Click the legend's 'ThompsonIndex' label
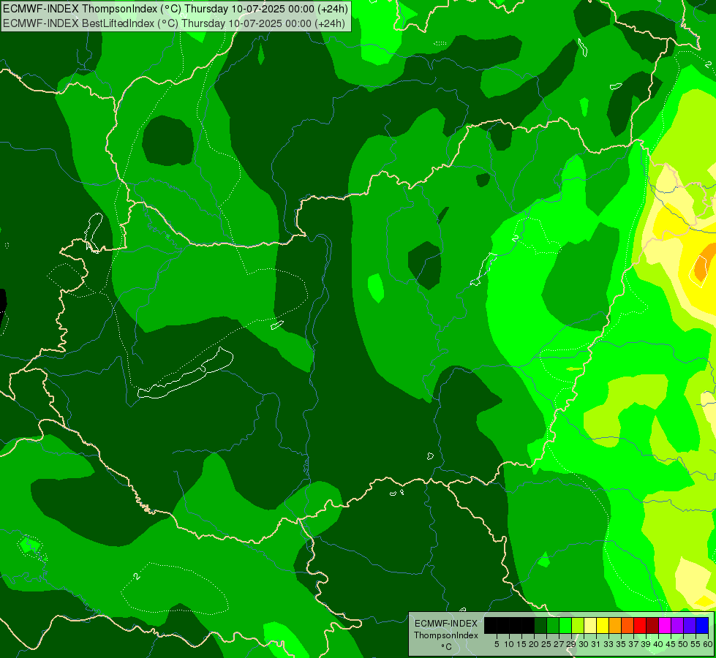Image resolution: width=716 pixels, height=658 pixels. 446,635
